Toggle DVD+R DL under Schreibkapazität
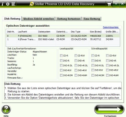The image size is (126, 117). [x=107, y=65]
